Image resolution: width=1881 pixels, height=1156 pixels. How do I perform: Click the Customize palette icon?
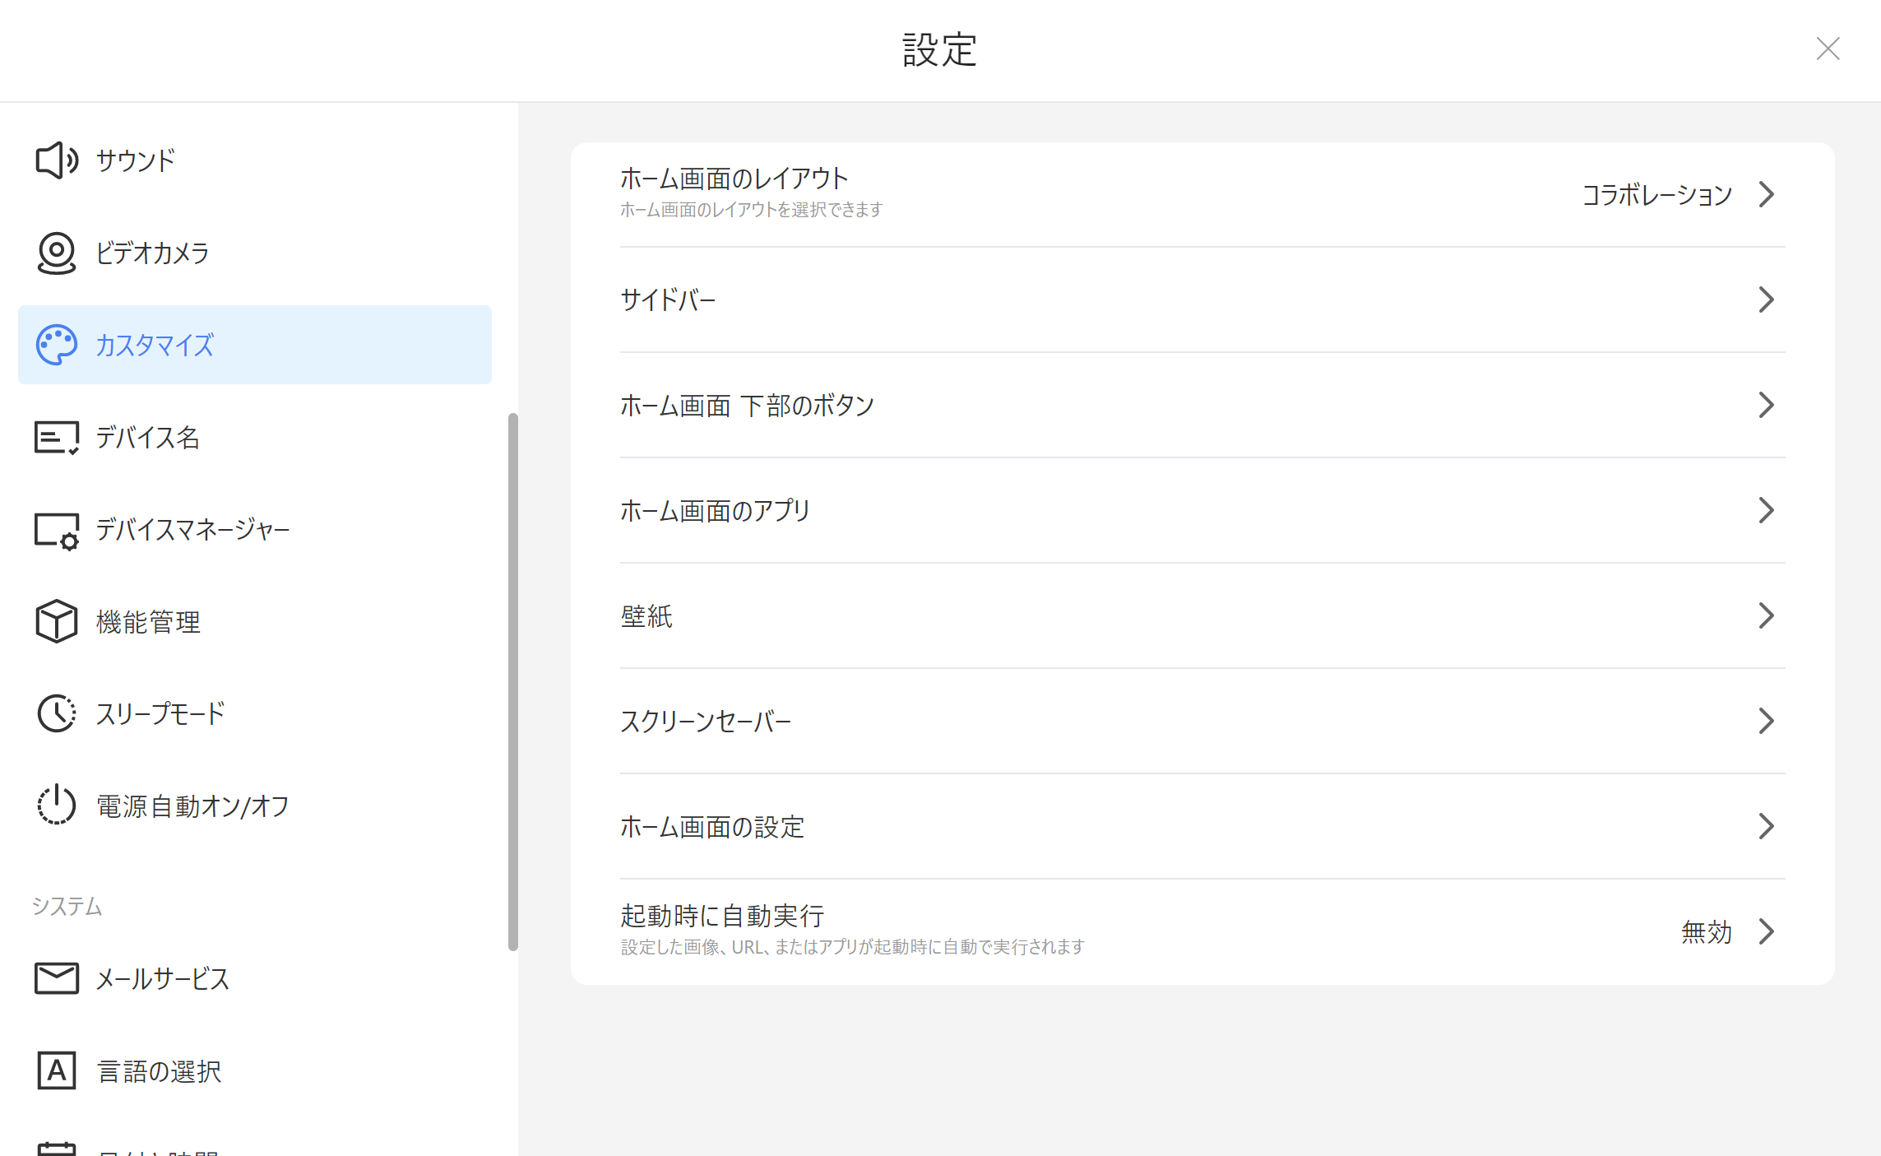(56, 345)
